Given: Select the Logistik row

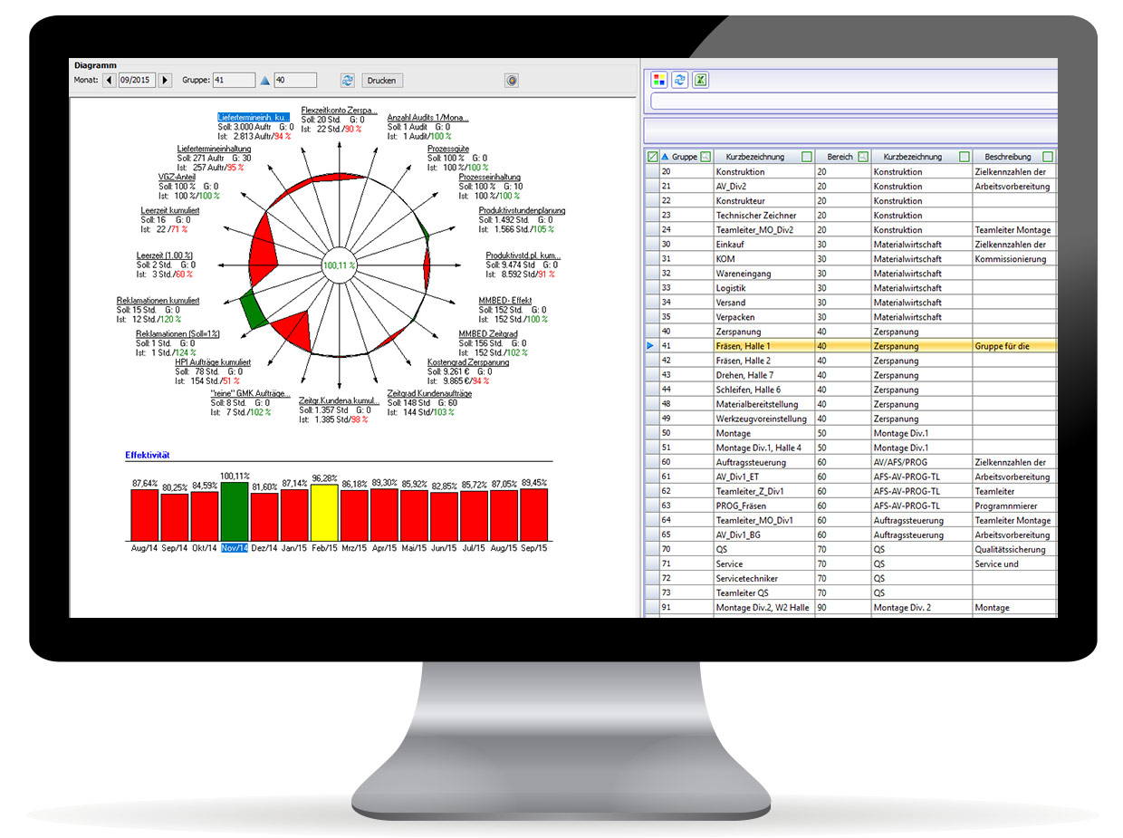Looking at the screenshot, I should click(851, 288).
